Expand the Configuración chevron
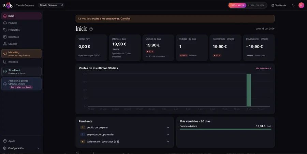The image size is (307, 154). pyautogui.click(x=38, y=148)
